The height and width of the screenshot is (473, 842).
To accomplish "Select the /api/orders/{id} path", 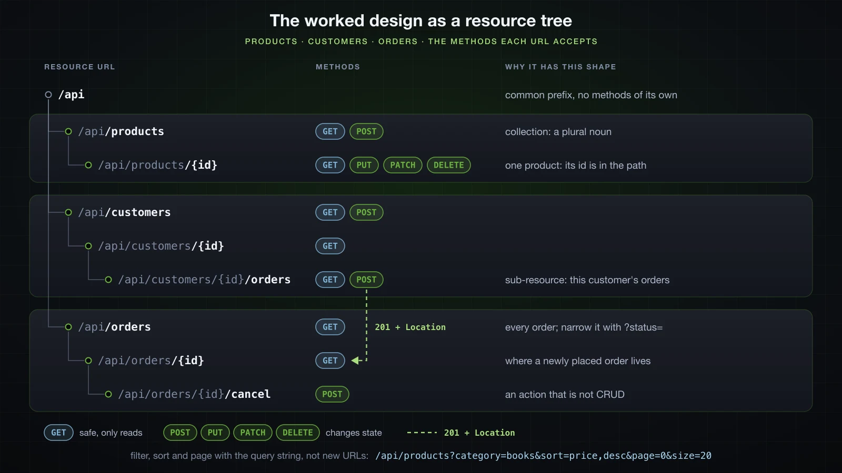I will click(x=151, y=361).
